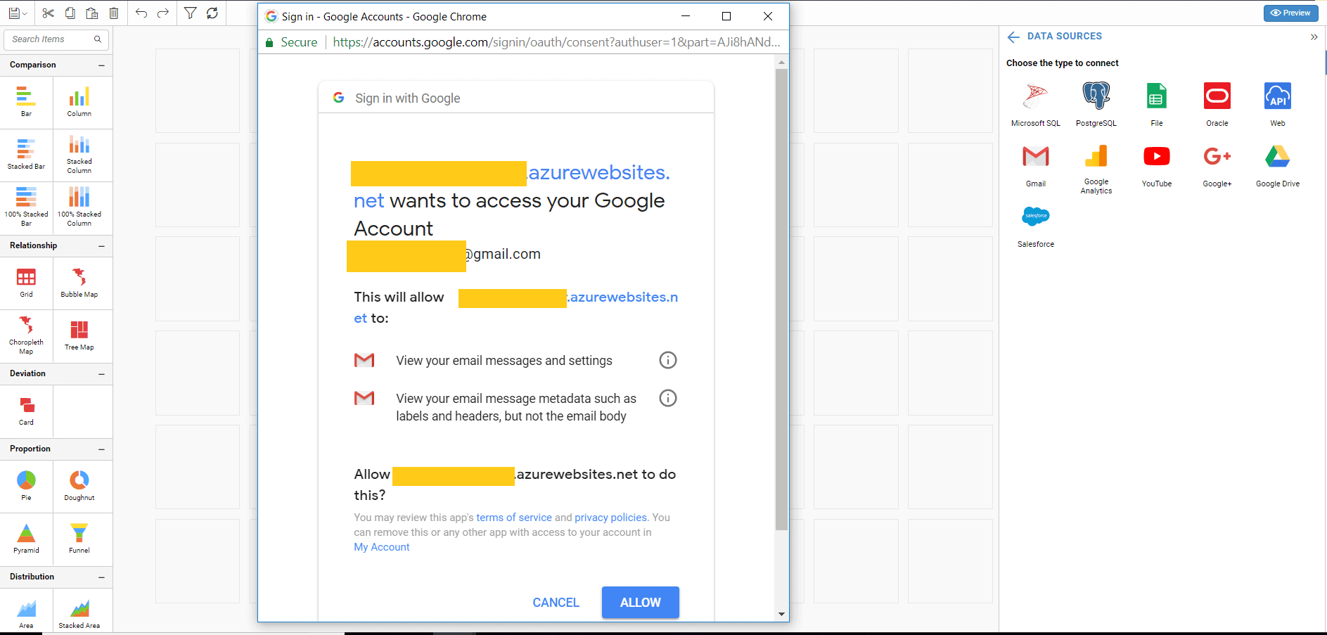Click the undo arrow in toolbar
Viewport: 1327px width, 635px height.
coord(141,13)
